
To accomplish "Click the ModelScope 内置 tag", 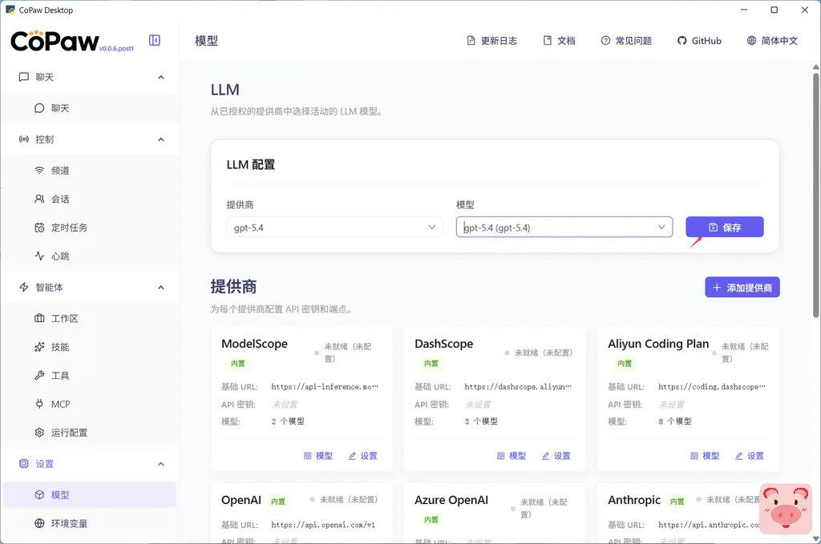I will point(237,364).
